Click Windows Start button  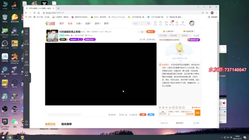click(3, 138)
